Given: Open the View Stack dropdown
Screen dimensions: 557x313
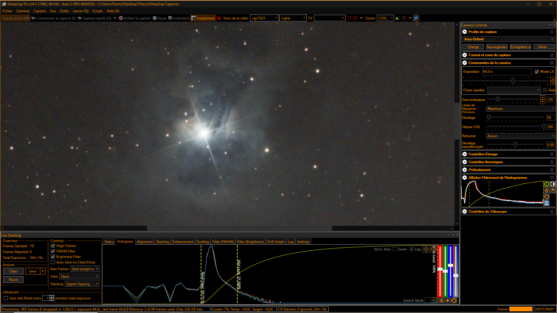Looking at the screenshot, I should (79, 276).
